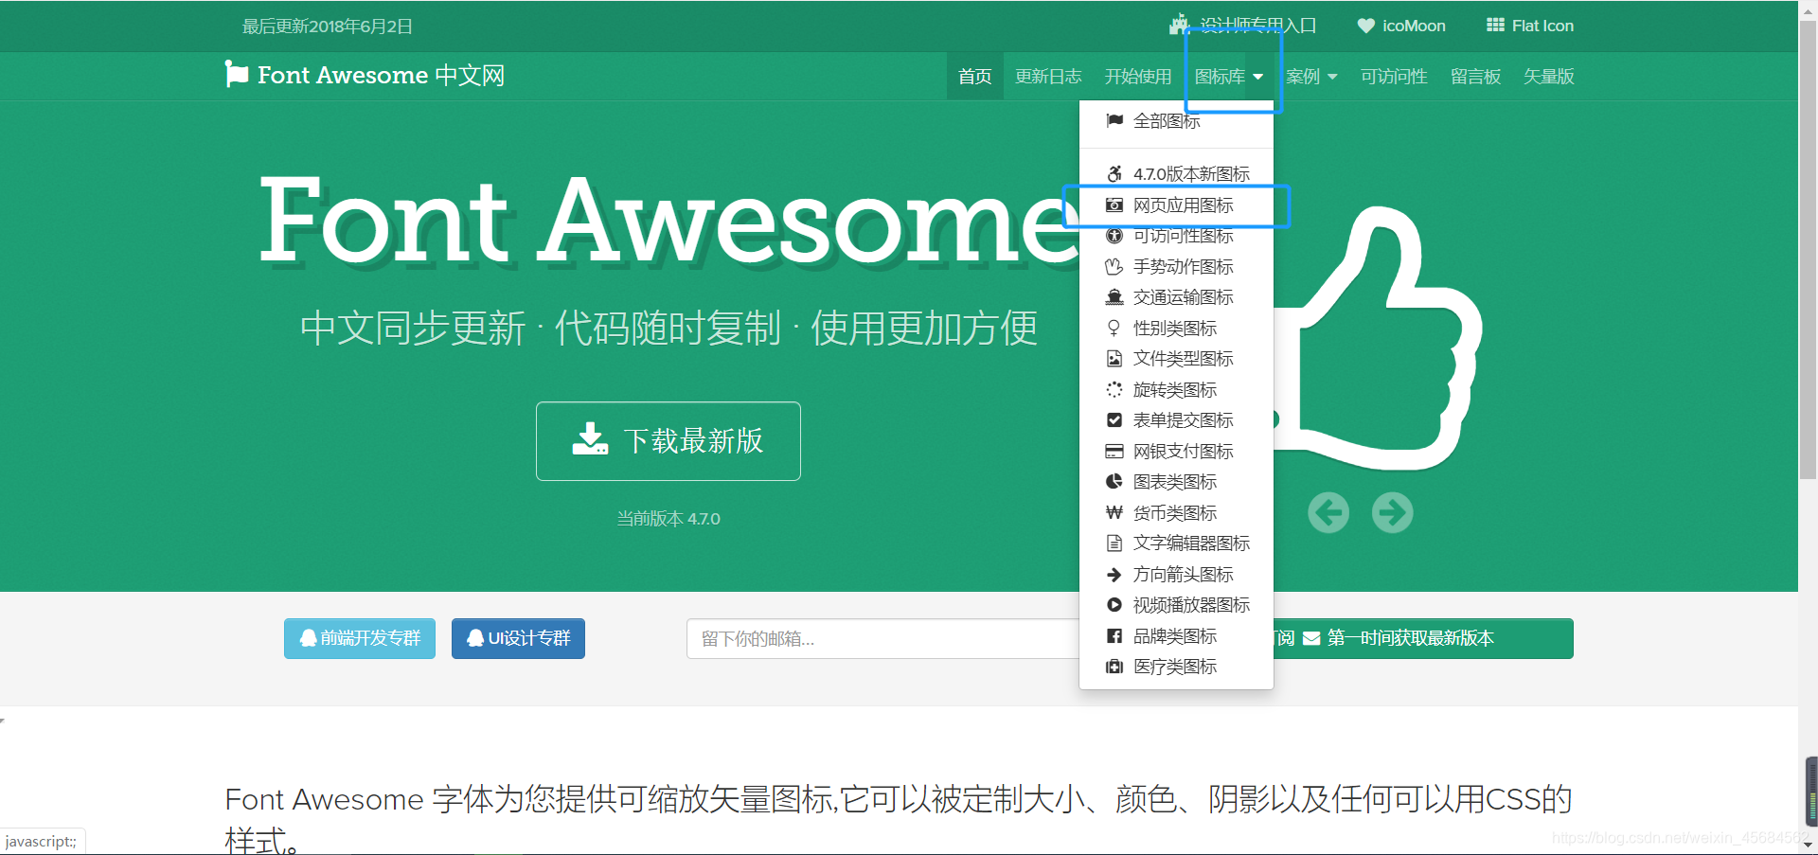Click the venus symbol beside 性别类图标

[1114, 328]
